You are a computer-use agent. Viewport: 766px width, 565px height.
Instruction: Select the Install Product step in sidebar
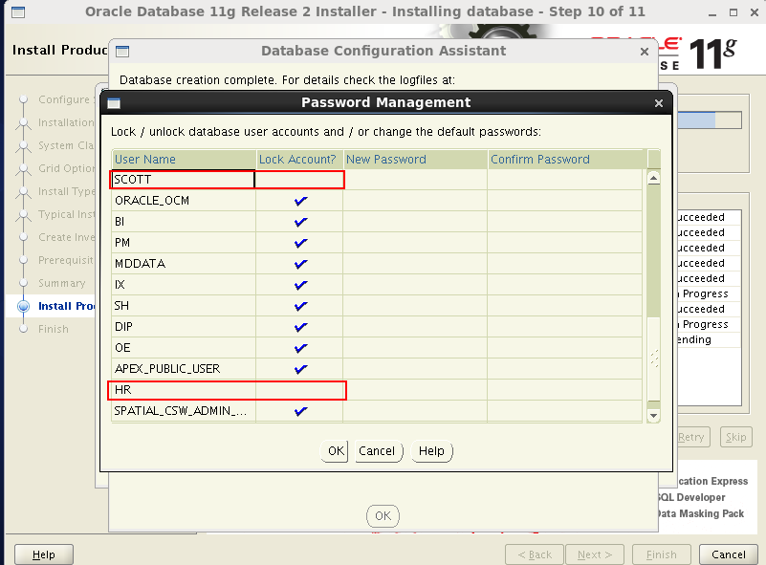pos(66,306)
